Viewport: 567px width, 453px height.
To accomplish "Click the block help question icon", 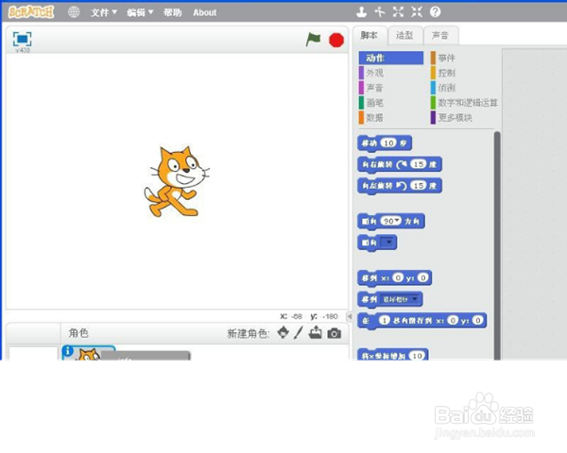I will click(436, 12).
